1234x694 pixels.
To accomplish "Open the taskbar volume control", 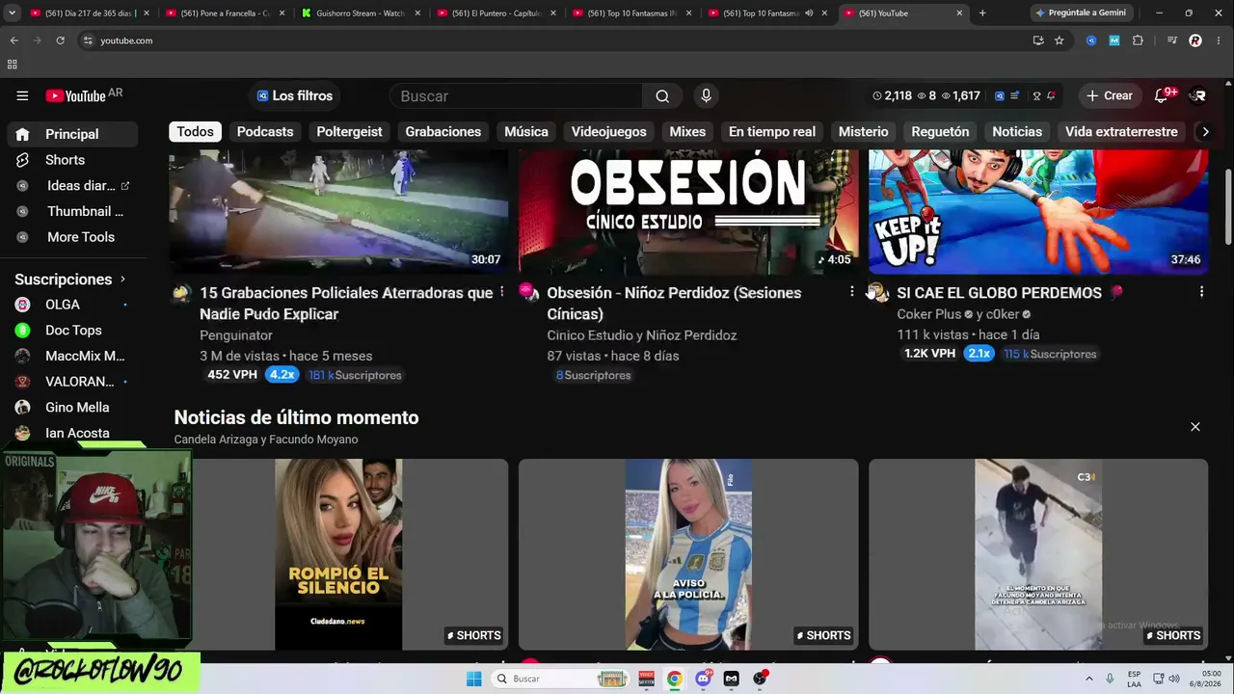I will tap(1176, 679).
